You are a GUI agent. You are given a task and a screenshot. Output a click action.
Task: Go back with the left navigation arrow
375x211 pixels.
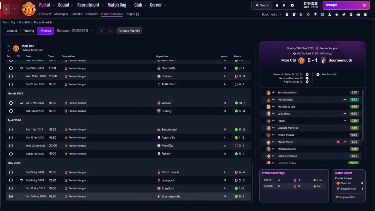[x=7, y=9]
